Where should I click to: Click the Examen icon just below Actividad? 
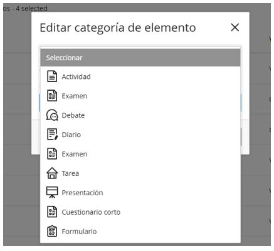pyautogui.click(x=52, y=96)
